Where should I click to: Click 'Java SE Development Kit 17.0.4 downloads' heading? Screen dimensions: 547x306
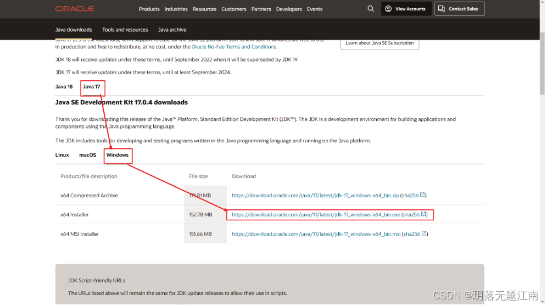[121, 102]
